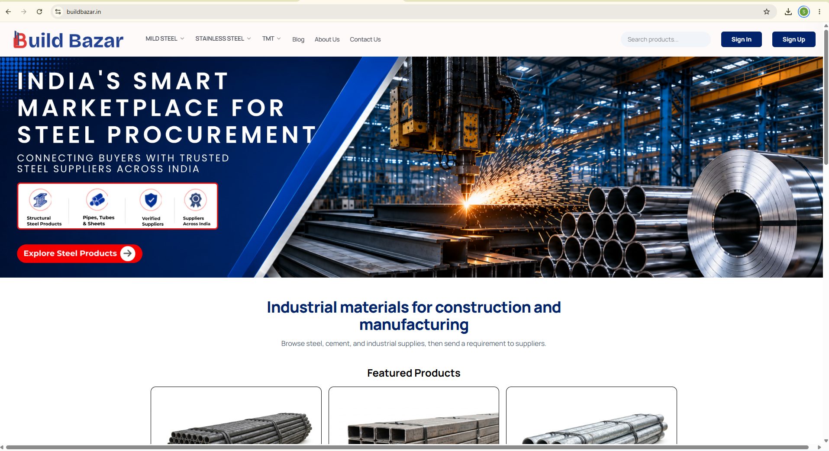Click the Sign In button

click(x=741, y=39)
